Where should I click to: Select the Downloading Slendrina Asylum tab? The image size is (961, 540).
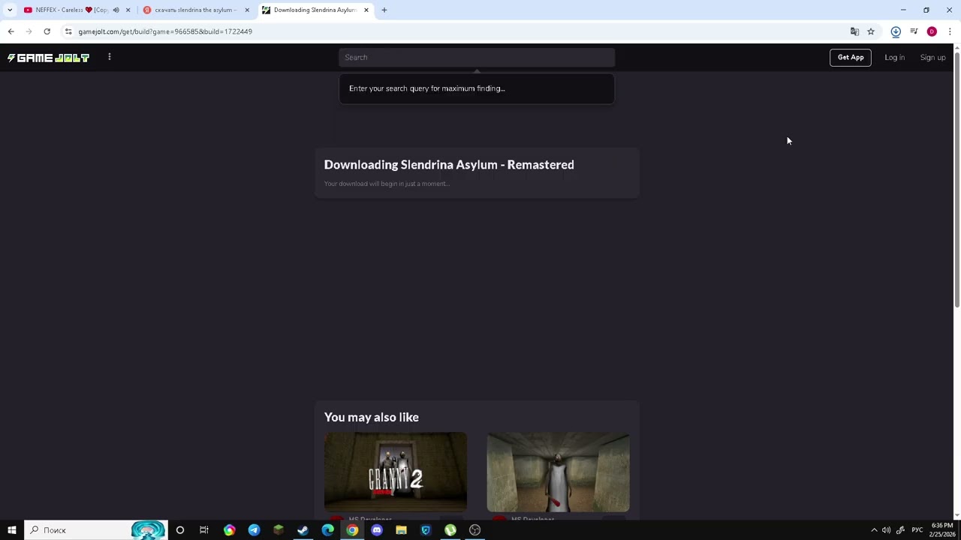[x=315, y=10]
